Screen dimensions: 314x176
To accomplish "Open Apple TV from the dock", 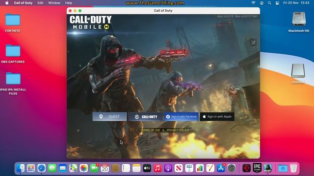I will [x=147, y=168].
